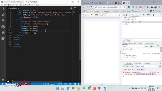Viewport: 162px width, 91px height.
Task: Close the intro.html editor tab
Action: point(18,8)
